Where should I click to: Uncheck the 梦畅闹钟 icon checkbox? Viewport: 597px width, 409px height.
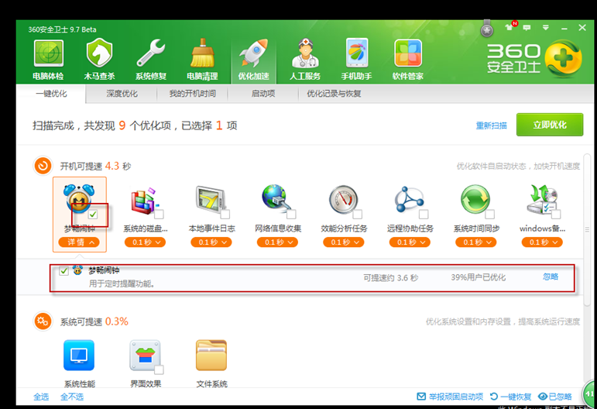(x=93, y=215)
